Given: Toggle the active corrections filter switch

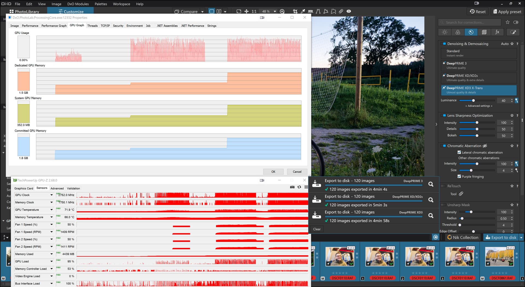Looking at the screenshot, I should [516, 22].
